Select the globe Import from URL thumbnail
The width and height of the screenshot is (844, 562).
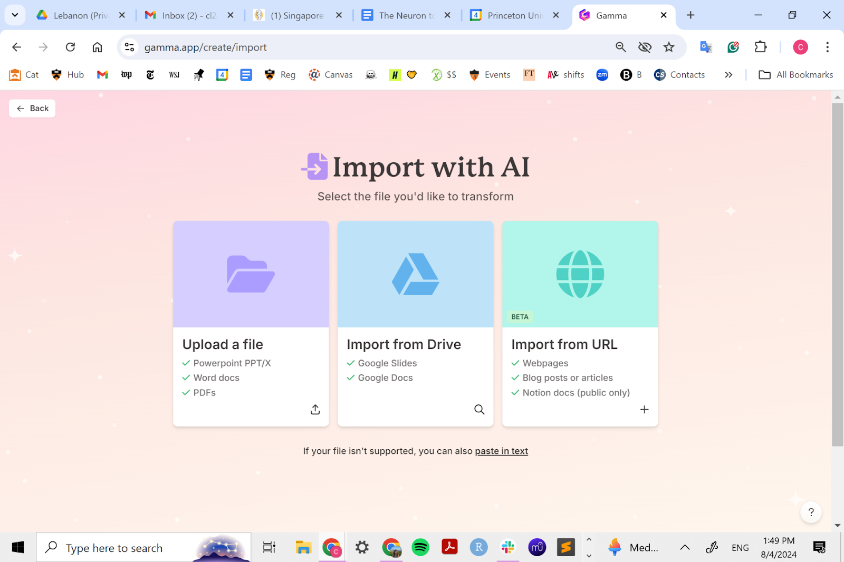pos(580,274)
